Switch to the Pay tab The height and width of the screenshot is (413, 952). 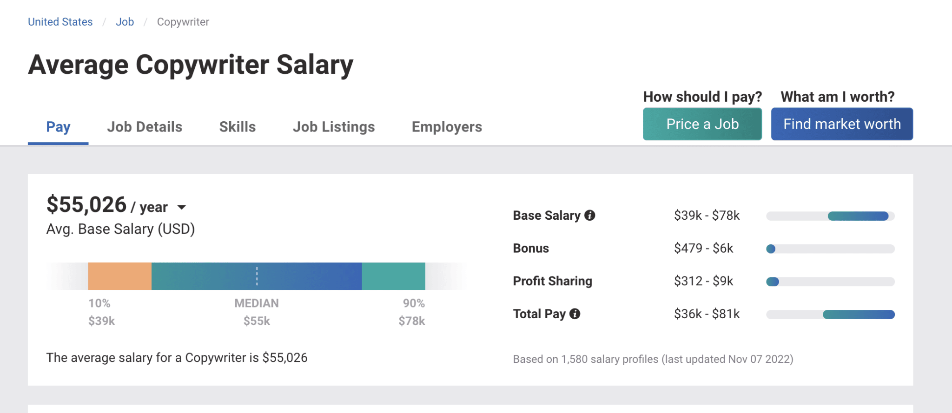coord(58,127)
